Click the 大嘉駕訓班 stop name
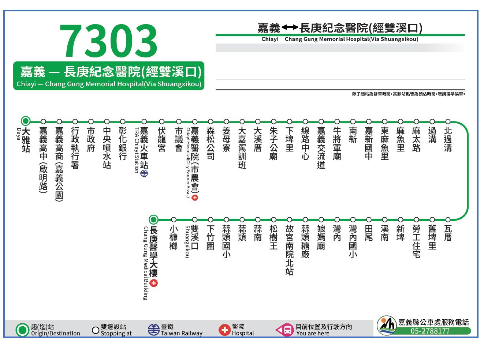 pos(242,148)
